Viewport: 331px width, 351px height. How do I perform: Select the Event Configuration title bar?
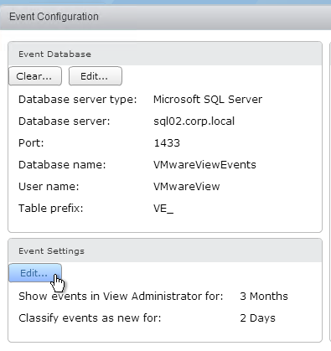[165, 17]
